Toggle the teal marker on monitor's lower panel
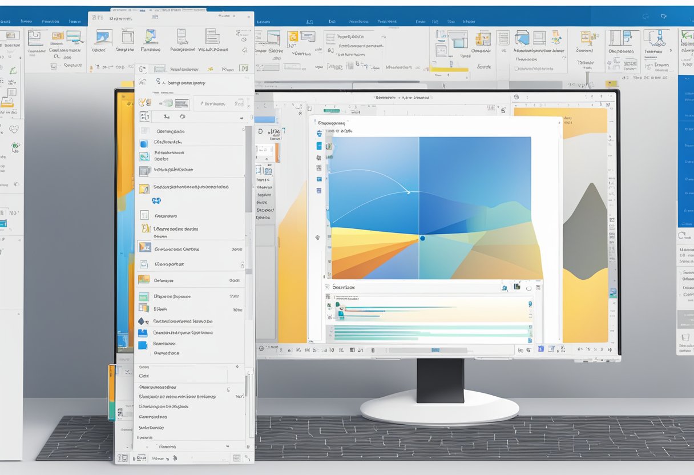Image resolution: width=694 pixels, height=475 pixels. click(x=341, y=313)
